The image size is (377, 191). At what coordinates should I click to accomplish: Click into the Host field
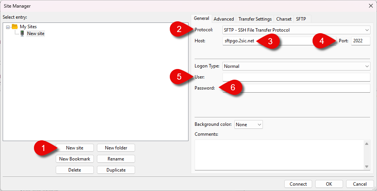(279, 41)
